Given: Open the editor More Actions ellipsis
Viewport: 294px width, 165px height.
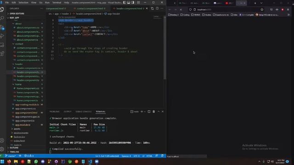Looking at the screenshot, I should coord(162,8).
